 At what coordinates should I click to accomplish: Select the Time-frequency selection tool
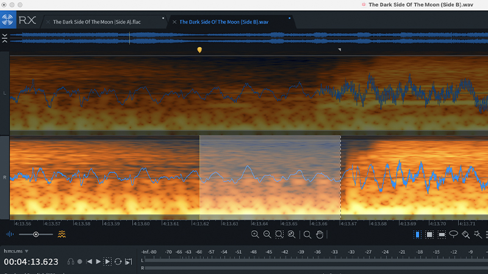[429, 234]
